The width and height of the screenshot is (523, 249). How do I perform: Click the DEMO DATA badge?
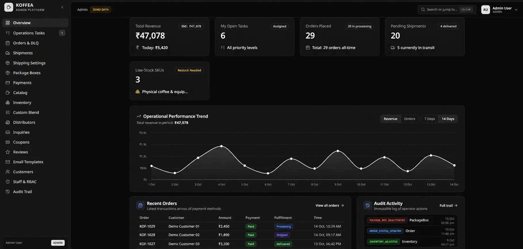(101, 9)
